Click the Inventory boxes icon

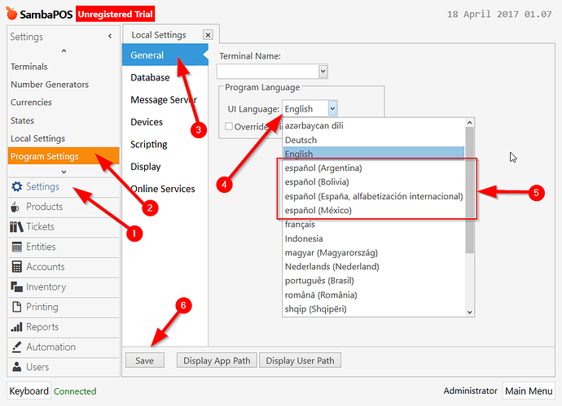17,286
